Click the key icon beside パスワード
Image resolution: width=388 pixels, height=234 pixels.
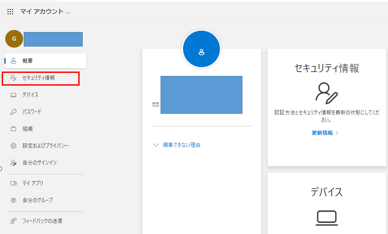[x=13, y=112]
